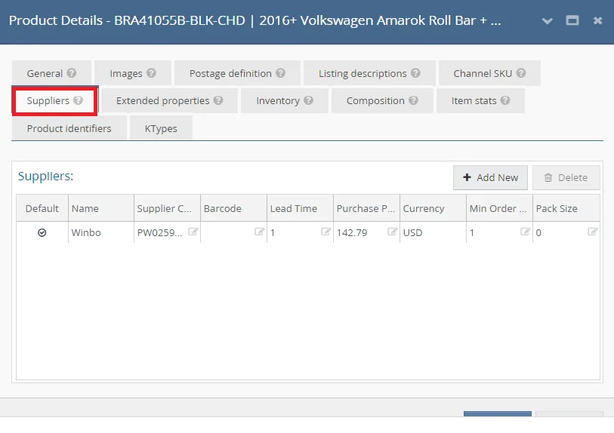Click Supplier C... column header
Viewport: 614px width, 433px height.
(x=167, y=208)
